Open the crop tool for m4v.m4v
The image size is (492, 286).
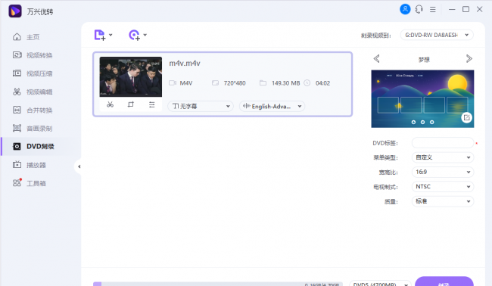click(x=131, y=104)
